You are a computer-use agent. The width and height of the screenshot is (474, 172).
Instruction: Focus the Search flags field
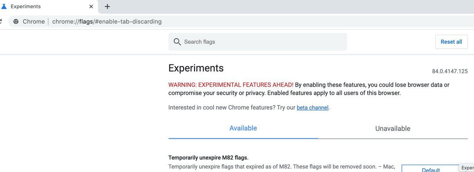click(258, 42)
